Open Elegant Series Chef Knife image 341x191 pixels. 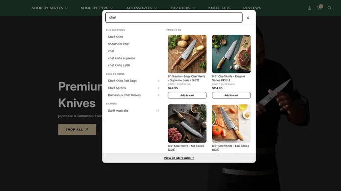[231, 54]
